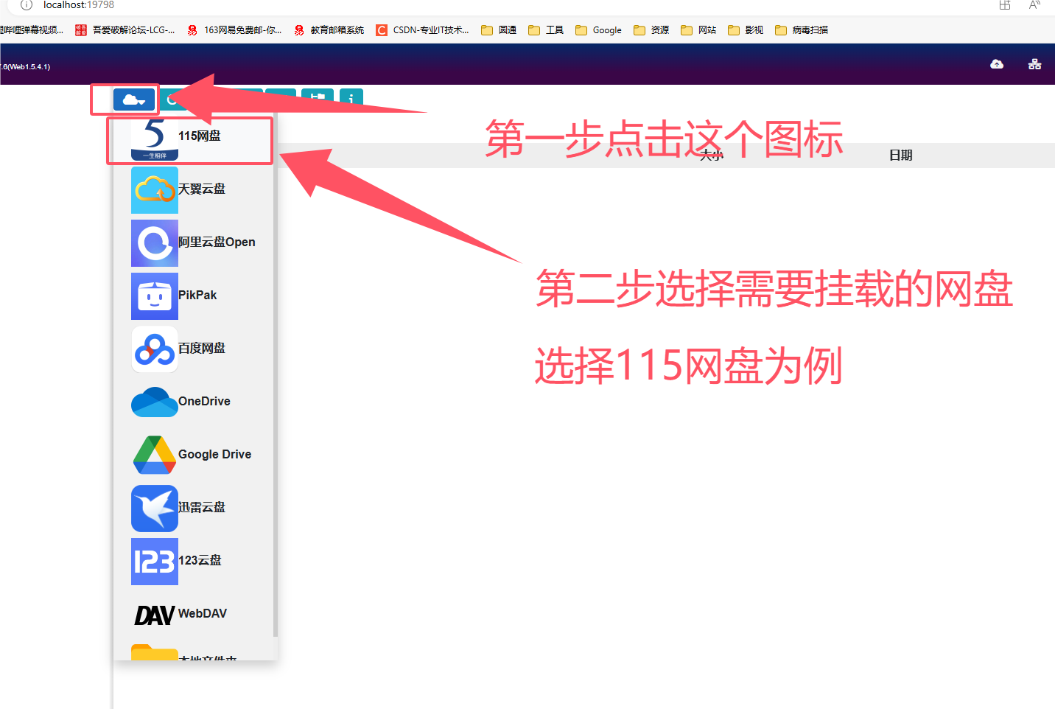Viewport: 1055px width, 709px height.
Task: Choose the 百度网盘 icon
Action: point(155,349)
